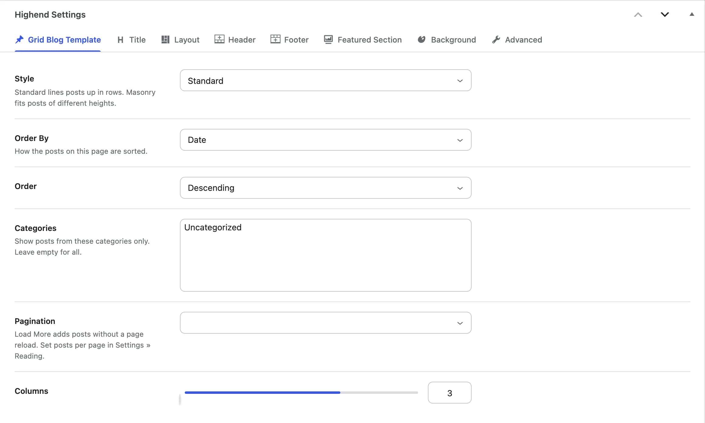Image resolution: width=705 pixels, height=423 pixels.
Task: Switch to the Advanced tab
Action: (x=517, y=40)
